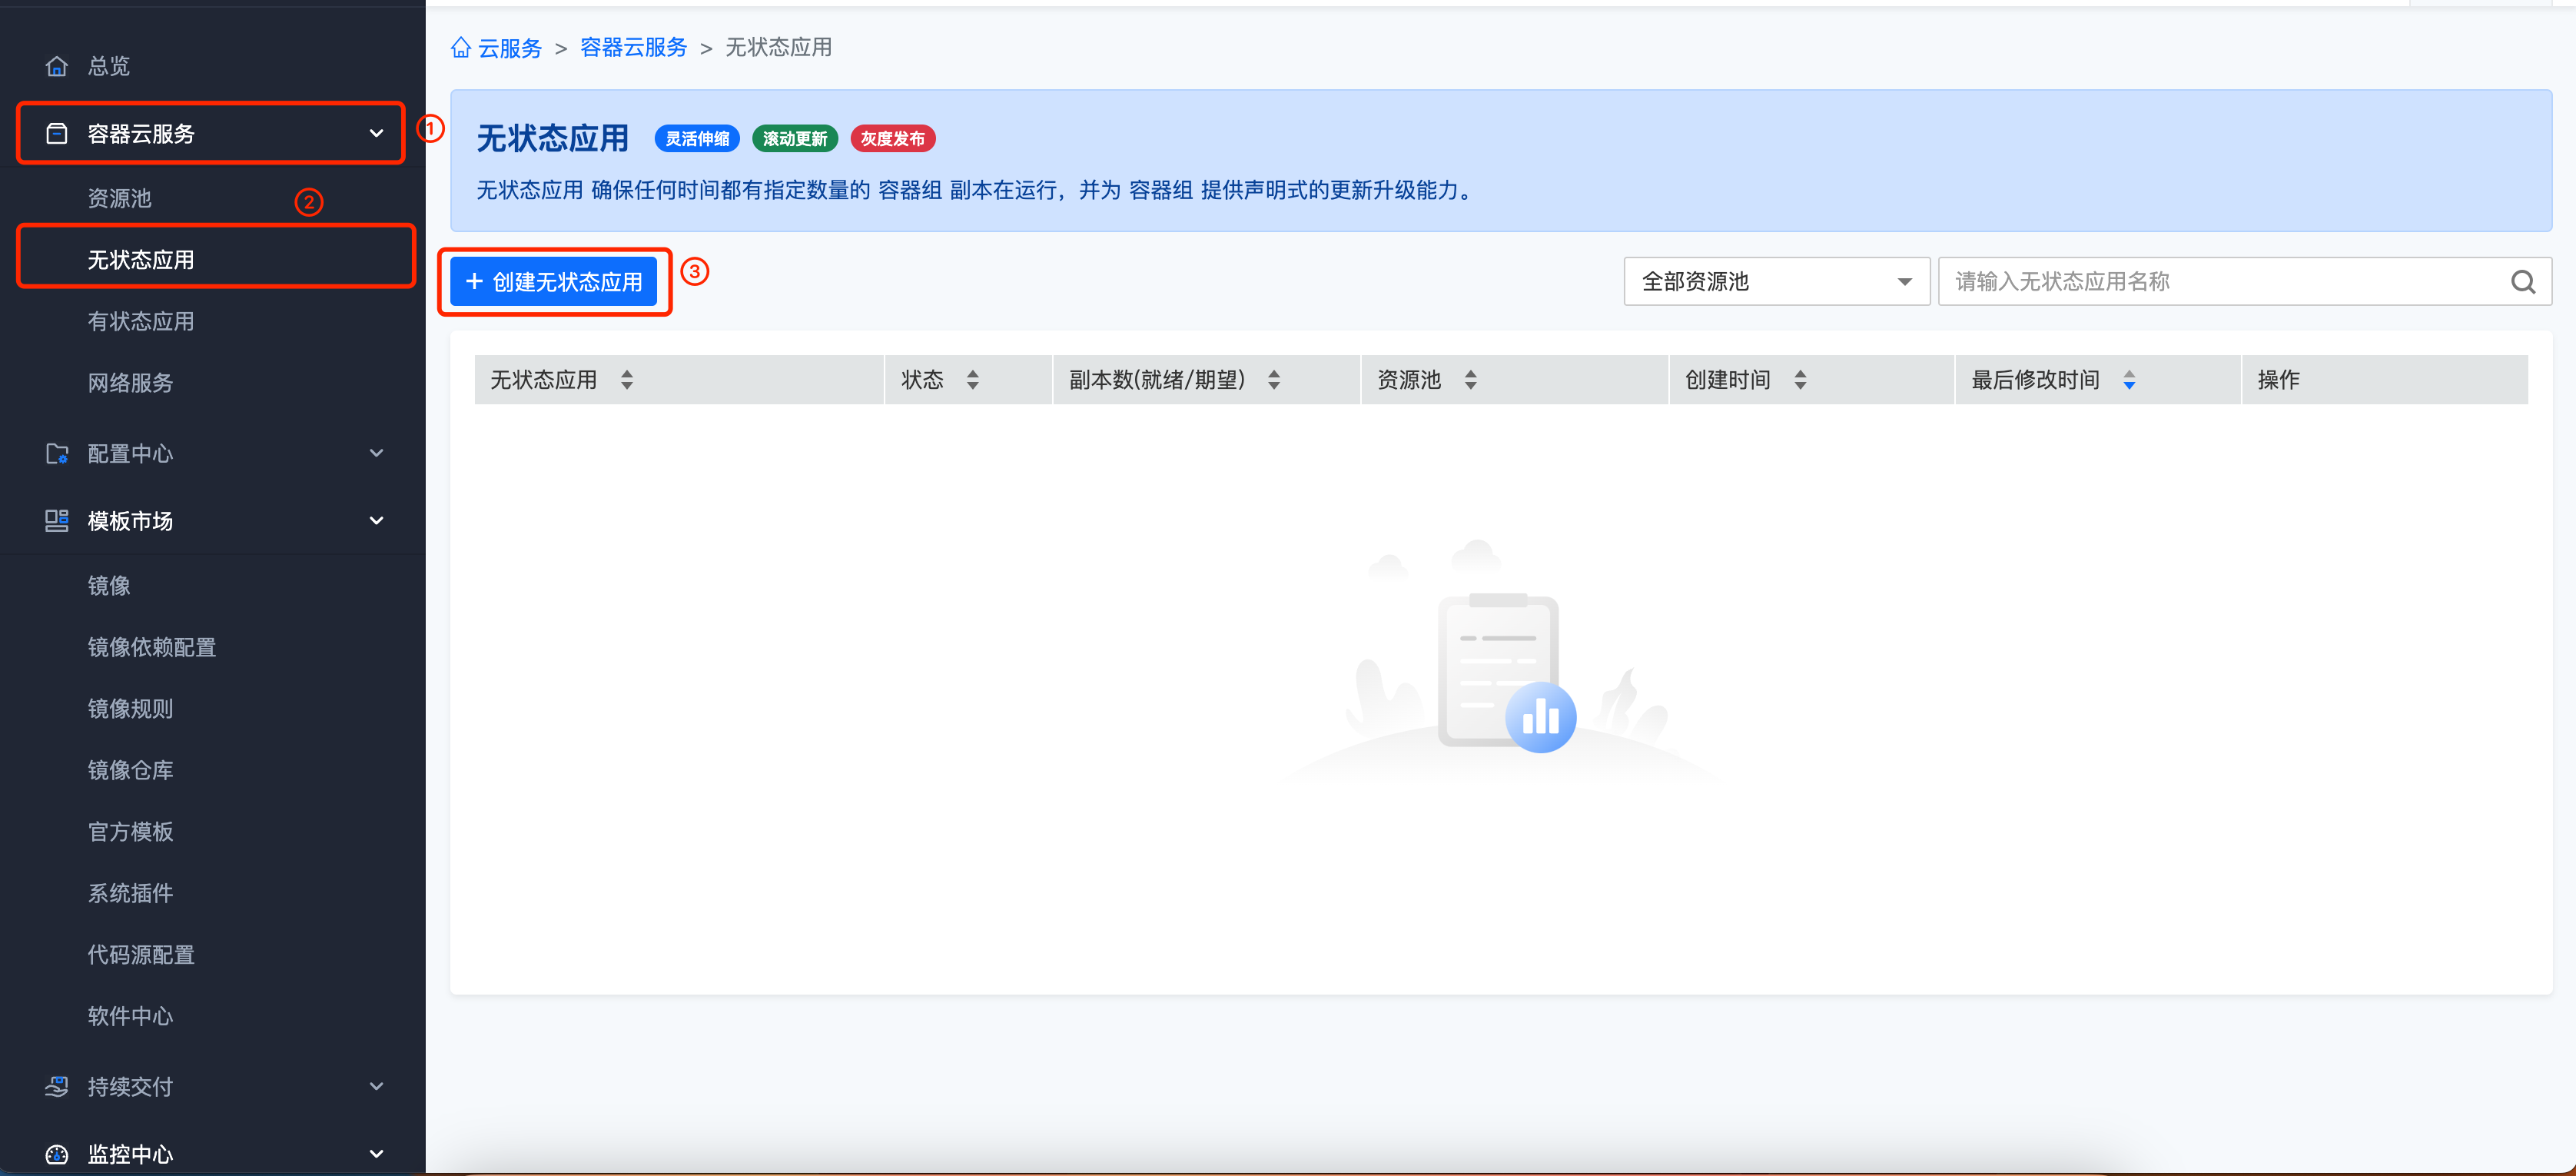Collapse the 容器云服务 menu chevron
The image size is (2576, 1176).
pyautogui.click(x=377, y=133)
